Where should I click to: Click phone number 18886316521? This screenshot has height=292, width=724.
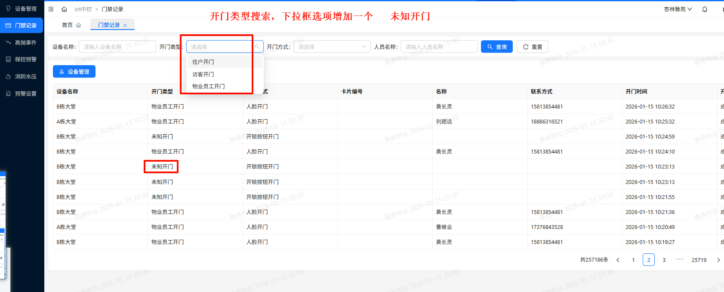pos(547,121)
